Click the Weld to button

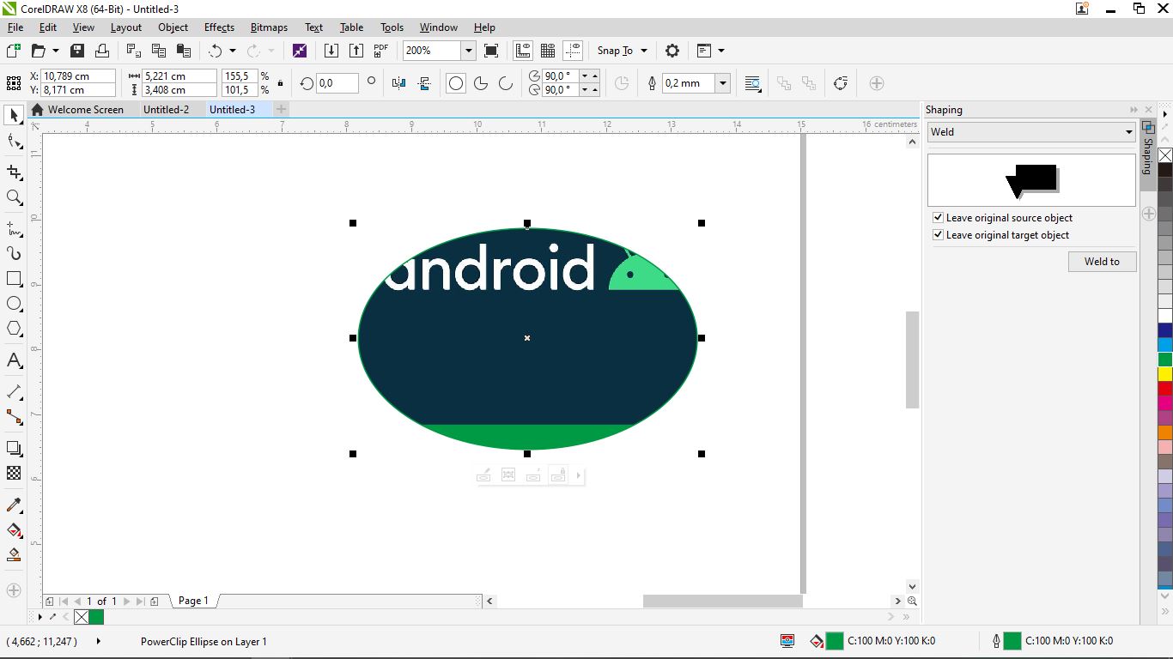point(1102,262)
